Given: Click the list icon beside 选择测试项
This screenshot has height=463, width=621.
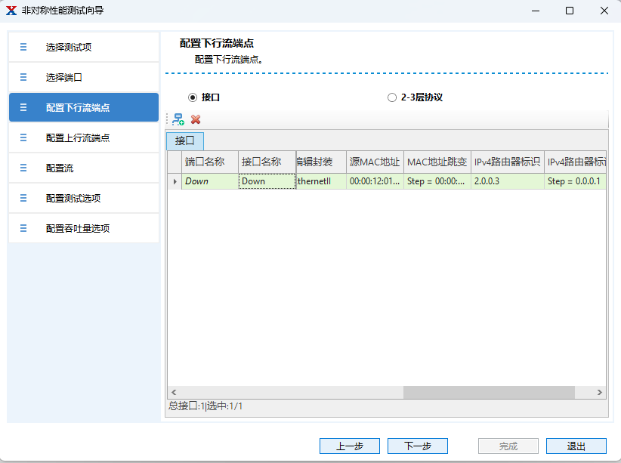Looking at the screenshot, I should [23, 47].
